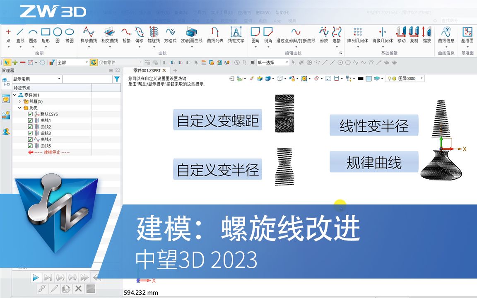This screenshot has height=298, width=477.
Task: Disable the 默认CSYS checkbox
Action: [x=30, y=114]
